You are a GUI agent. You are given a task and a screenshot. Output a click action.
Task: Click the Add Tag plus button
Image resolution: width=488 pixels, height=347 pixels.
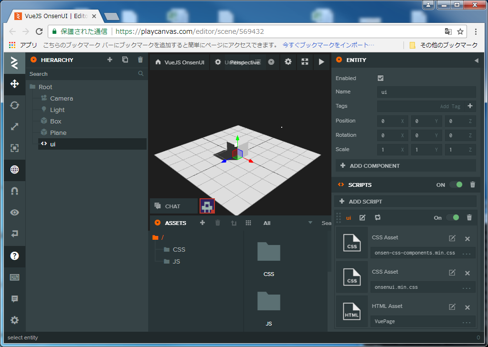470,106
